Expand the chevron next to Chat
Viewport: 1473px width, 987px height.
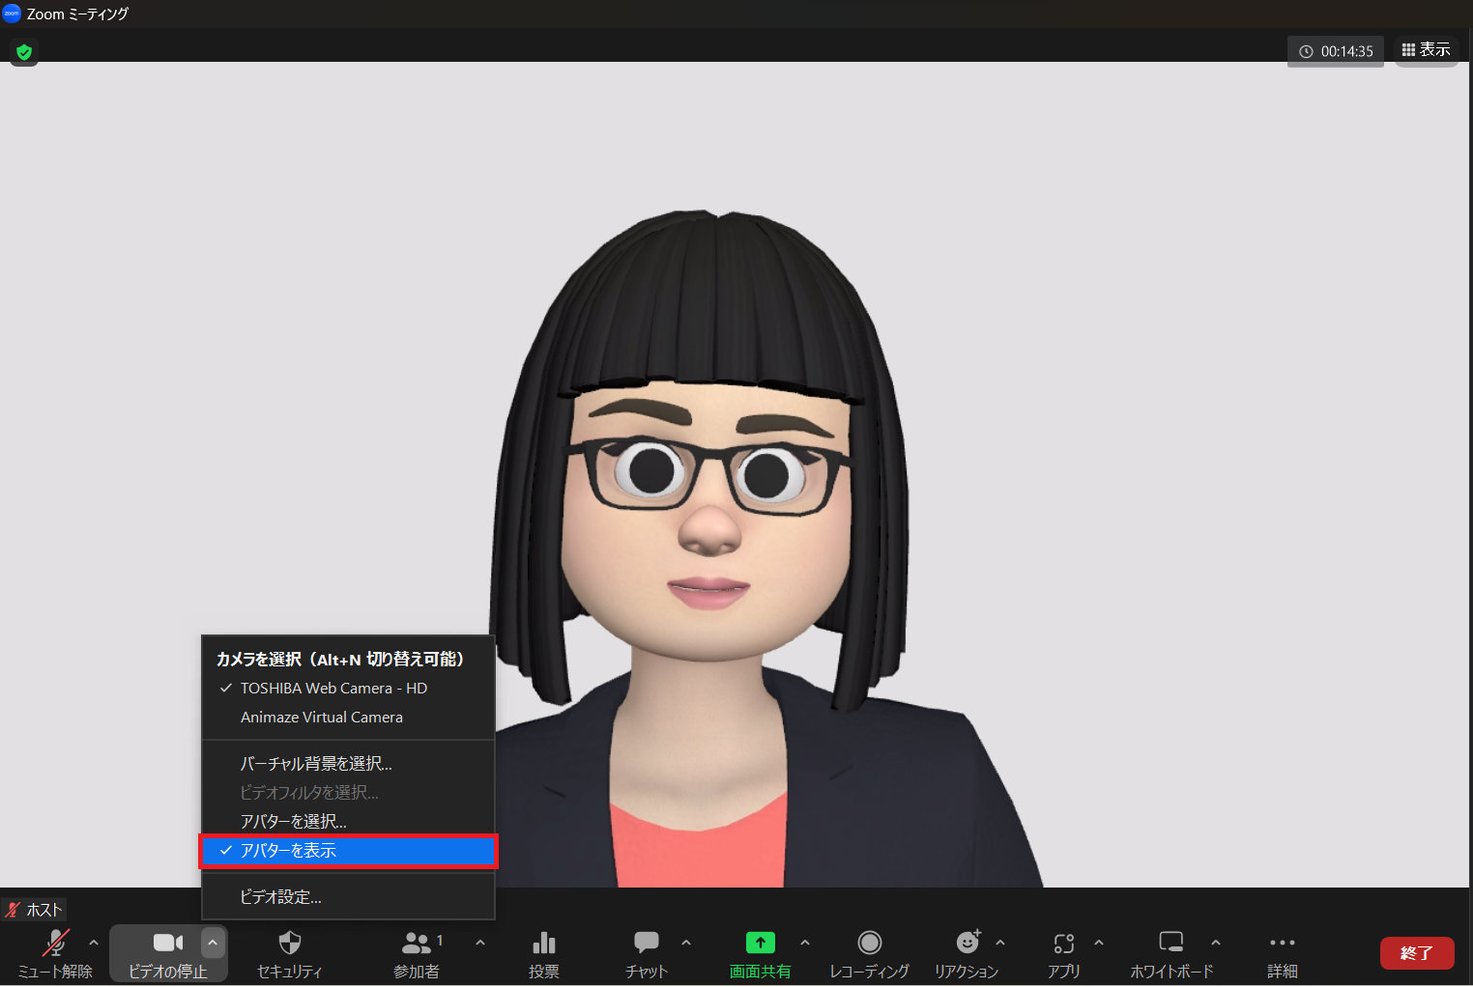coord(686,943)
